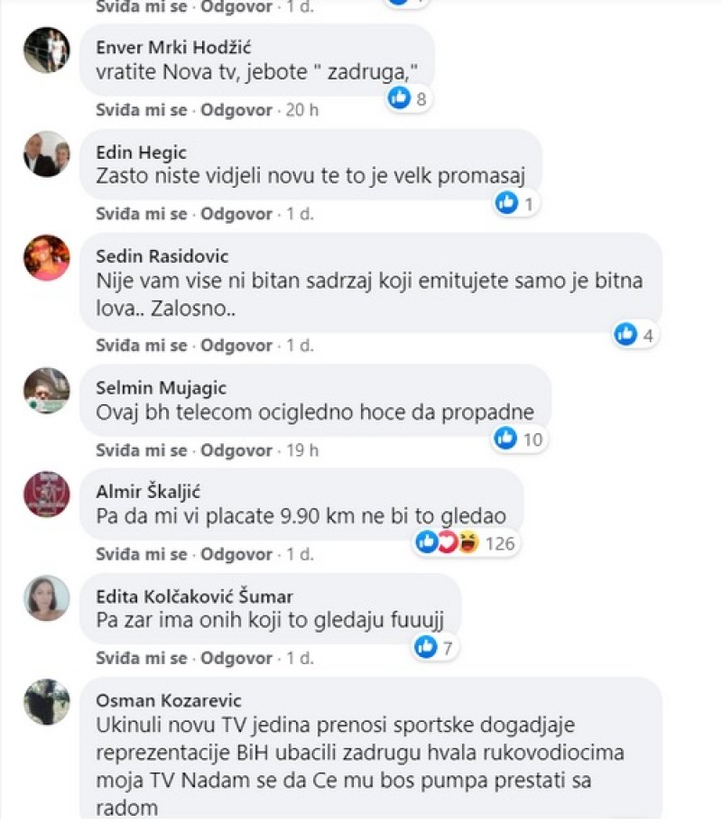
Task: Like Selmin Mujagic's comment via Sviđa mi se
Action: 142,450
